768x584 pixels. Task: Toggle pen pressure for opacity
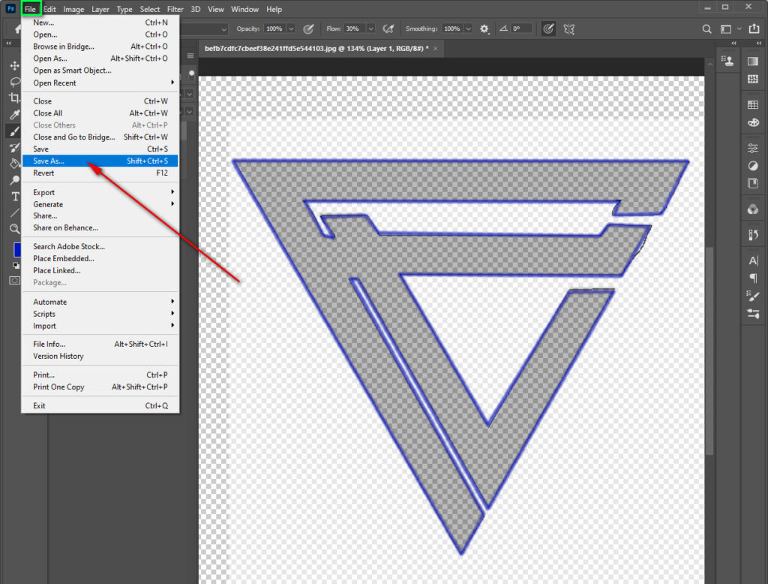click(x=307, y=29)
